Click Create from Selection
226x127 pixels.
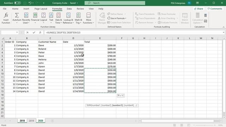[x=119, y=23]
